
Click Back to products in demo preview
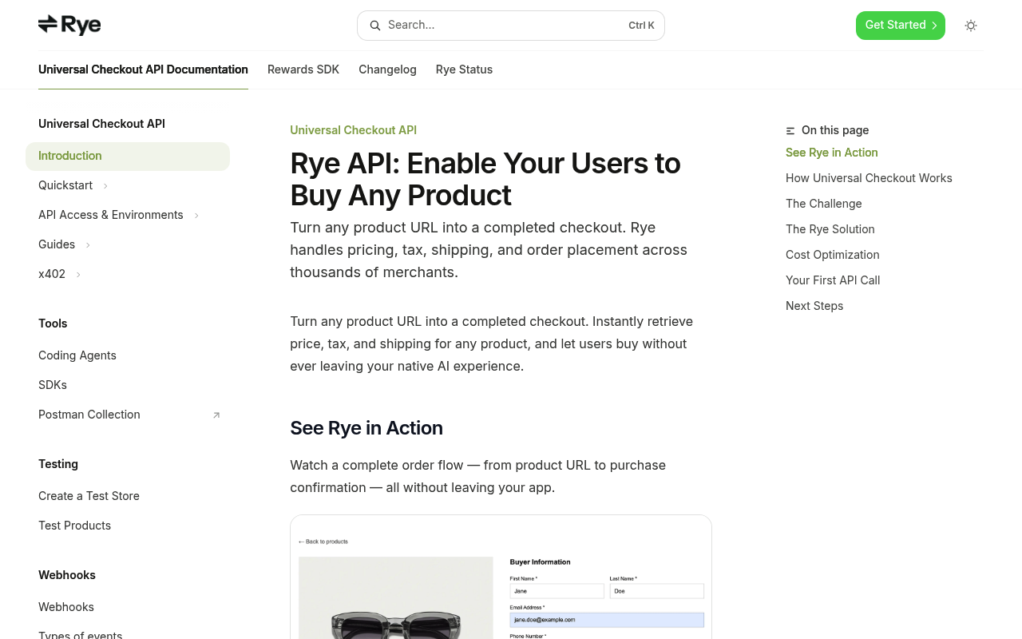tap(323, 542)
